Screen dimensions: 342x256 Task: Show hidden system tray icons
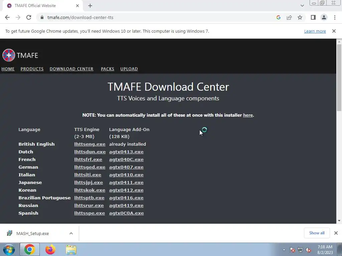tap(284, 250)
